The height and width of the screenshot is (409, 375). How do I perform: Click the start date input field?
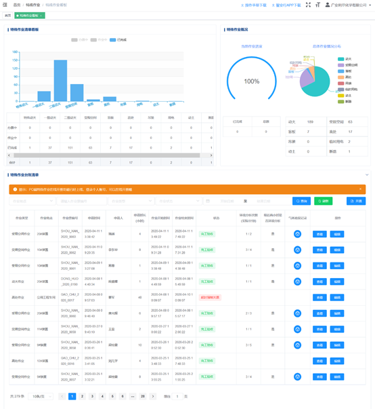click(226, 201)
